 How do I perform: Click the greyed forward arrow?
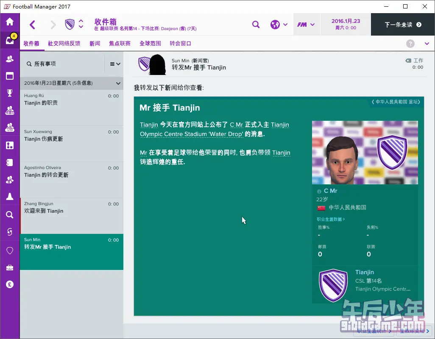pyautogui.click(x=53, y=25)
